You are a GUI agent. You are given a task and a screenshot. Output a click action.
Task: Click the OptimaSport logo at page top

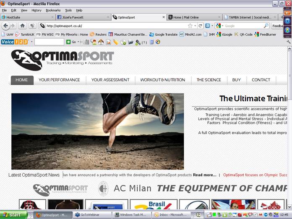click(63, 60)
